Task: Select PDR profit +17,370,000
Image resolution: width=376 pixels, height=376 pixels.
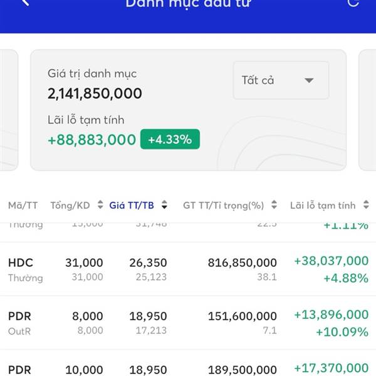Action: point(332,368)
